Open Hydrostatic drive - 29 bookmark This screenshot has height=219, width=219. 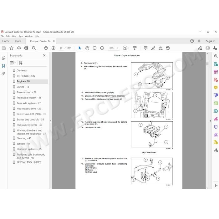coord(29,109)
